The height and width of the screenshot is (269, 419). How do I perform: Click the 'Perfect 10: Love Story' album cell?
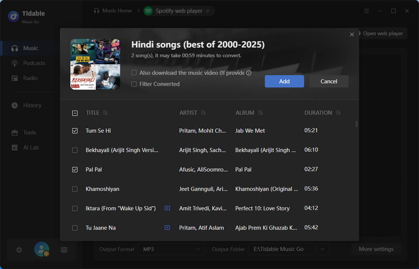point(262,208)
